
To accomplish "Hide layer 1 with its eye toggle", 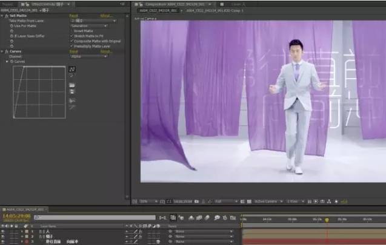I will click(2, 231).
